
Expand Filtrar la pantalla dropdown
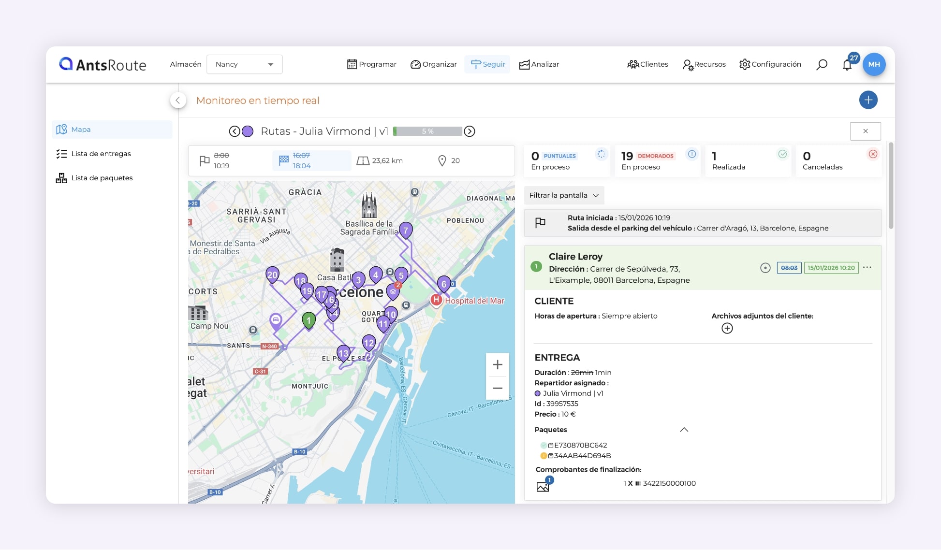coord(564,195)
